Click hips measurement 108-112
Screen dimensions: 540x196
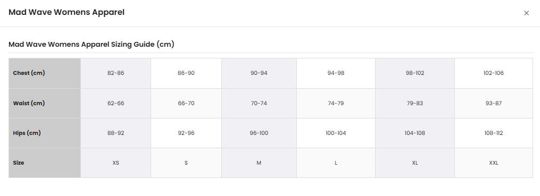point(494,133)
